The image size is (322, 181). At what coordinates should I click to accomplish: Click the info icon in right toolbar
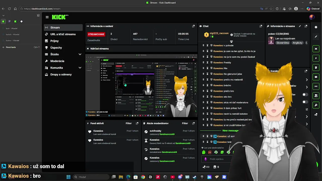(316, 27)
